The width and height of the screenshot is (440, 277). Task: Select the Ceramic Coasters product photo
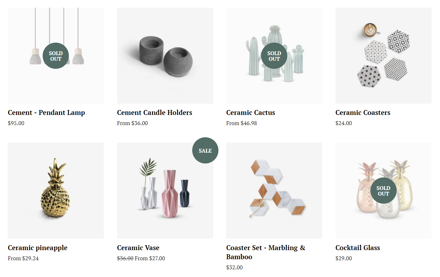[x=383, y=56]
